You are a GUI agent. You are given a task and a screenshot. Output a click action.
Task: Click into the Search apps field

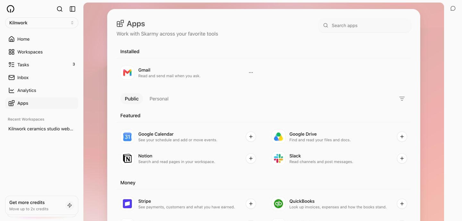pos(365,25)
